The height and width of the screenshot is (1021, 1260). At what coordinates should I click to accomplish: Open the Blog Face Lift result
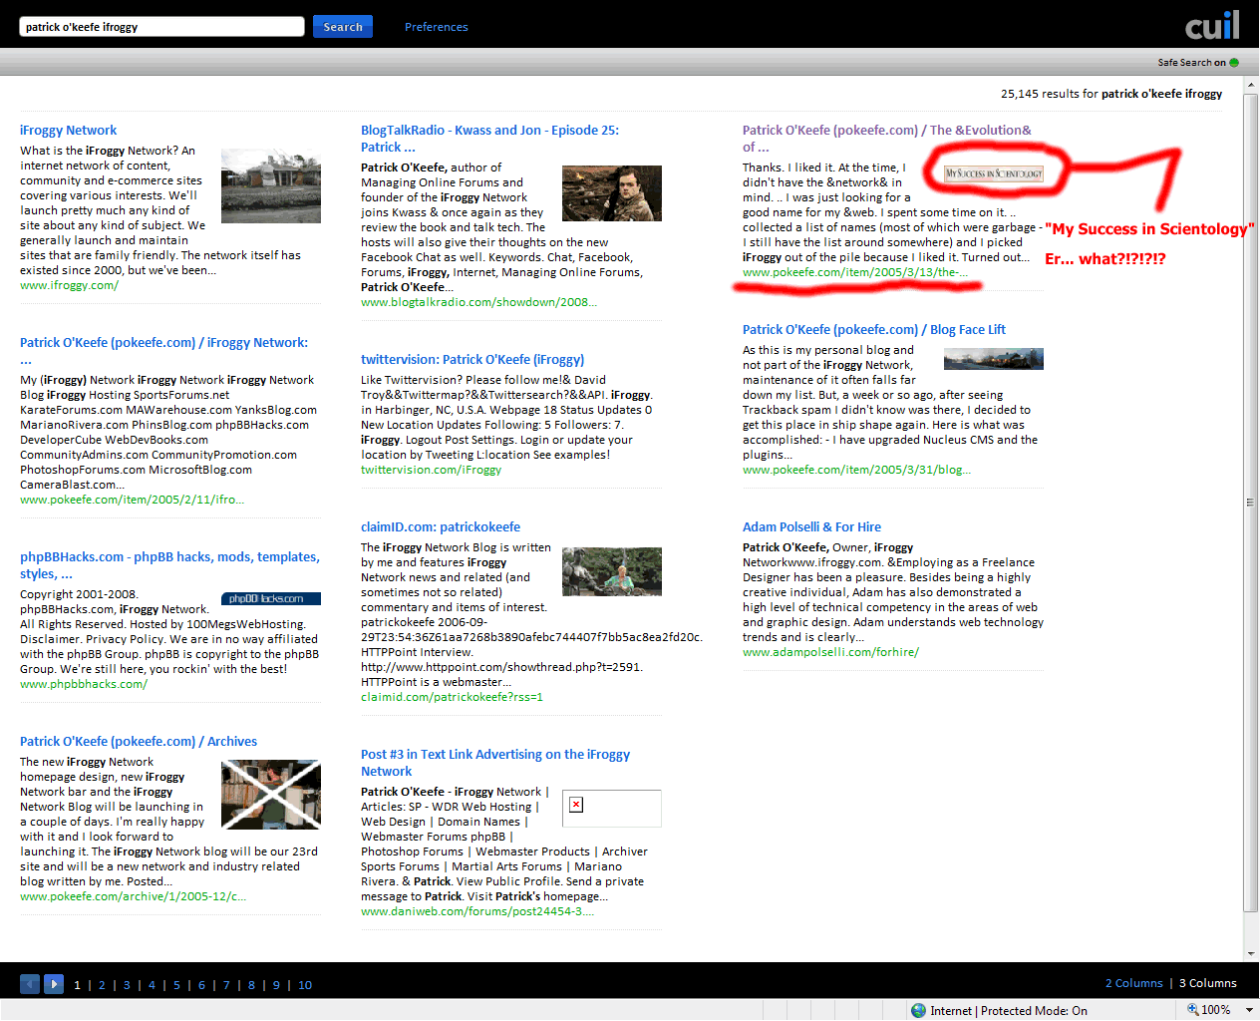click(873, 330)
